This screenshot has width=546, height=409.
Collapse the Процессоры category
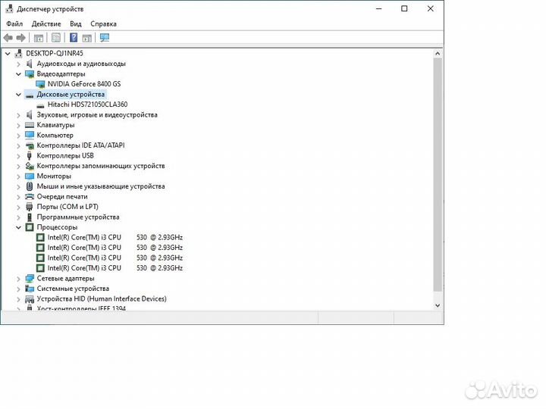(19, 227)
